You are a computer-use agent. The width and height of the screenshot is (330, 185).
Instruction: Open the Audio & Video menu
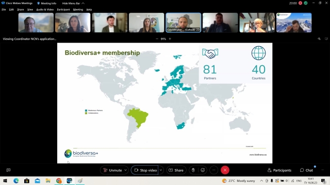pos(45,9)
